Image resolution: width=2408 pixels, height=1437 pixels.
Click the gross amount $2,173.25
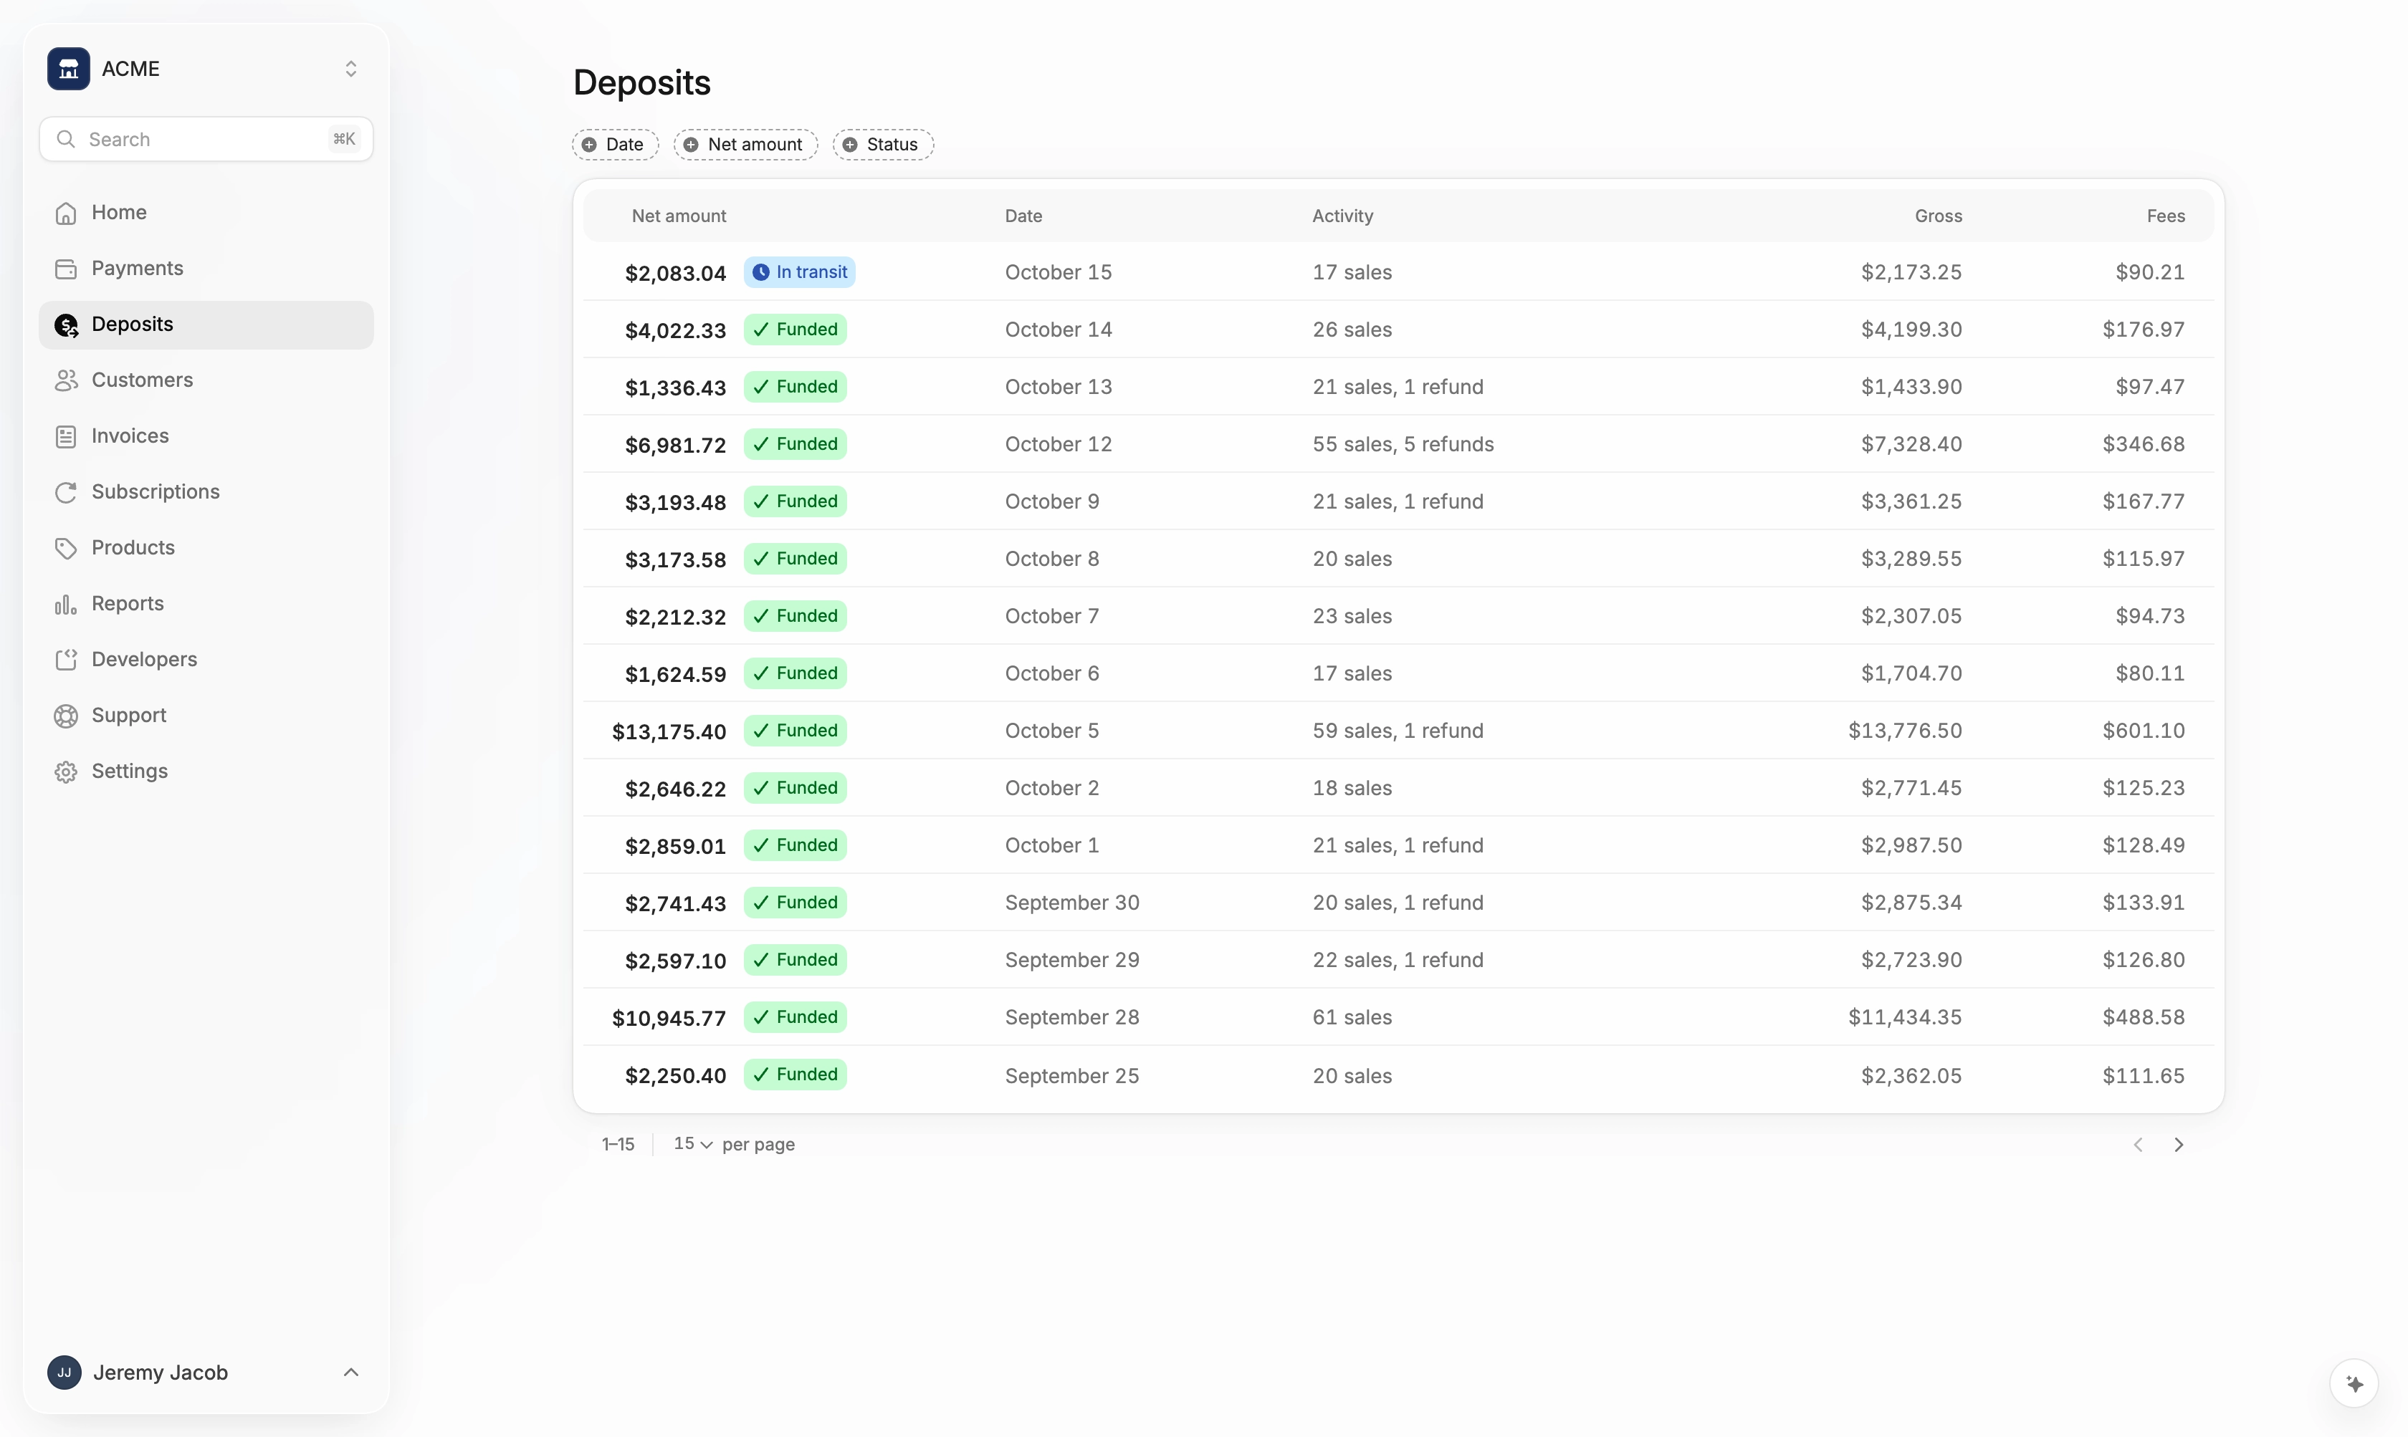click(x=1910, y=272)
